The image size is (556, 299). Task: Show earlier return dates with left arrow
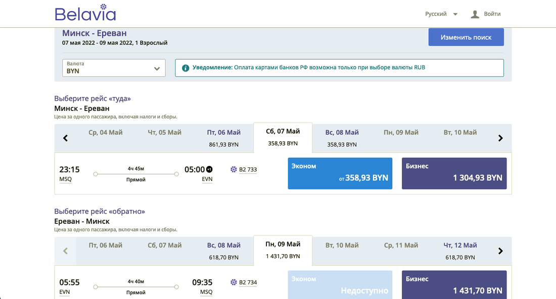click(x=65, y=251)
